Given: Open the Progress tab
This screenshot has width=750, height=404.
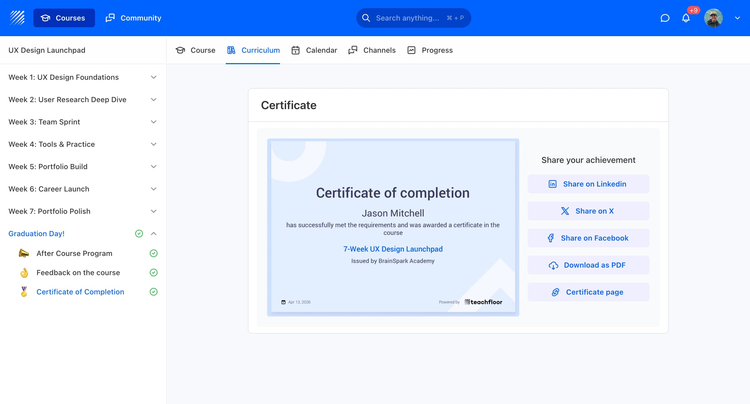Looking at the screenshot, I should [430, 50].
